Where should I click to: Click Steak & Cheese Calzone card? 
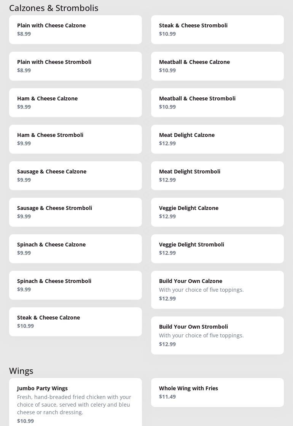click(75, 322)
